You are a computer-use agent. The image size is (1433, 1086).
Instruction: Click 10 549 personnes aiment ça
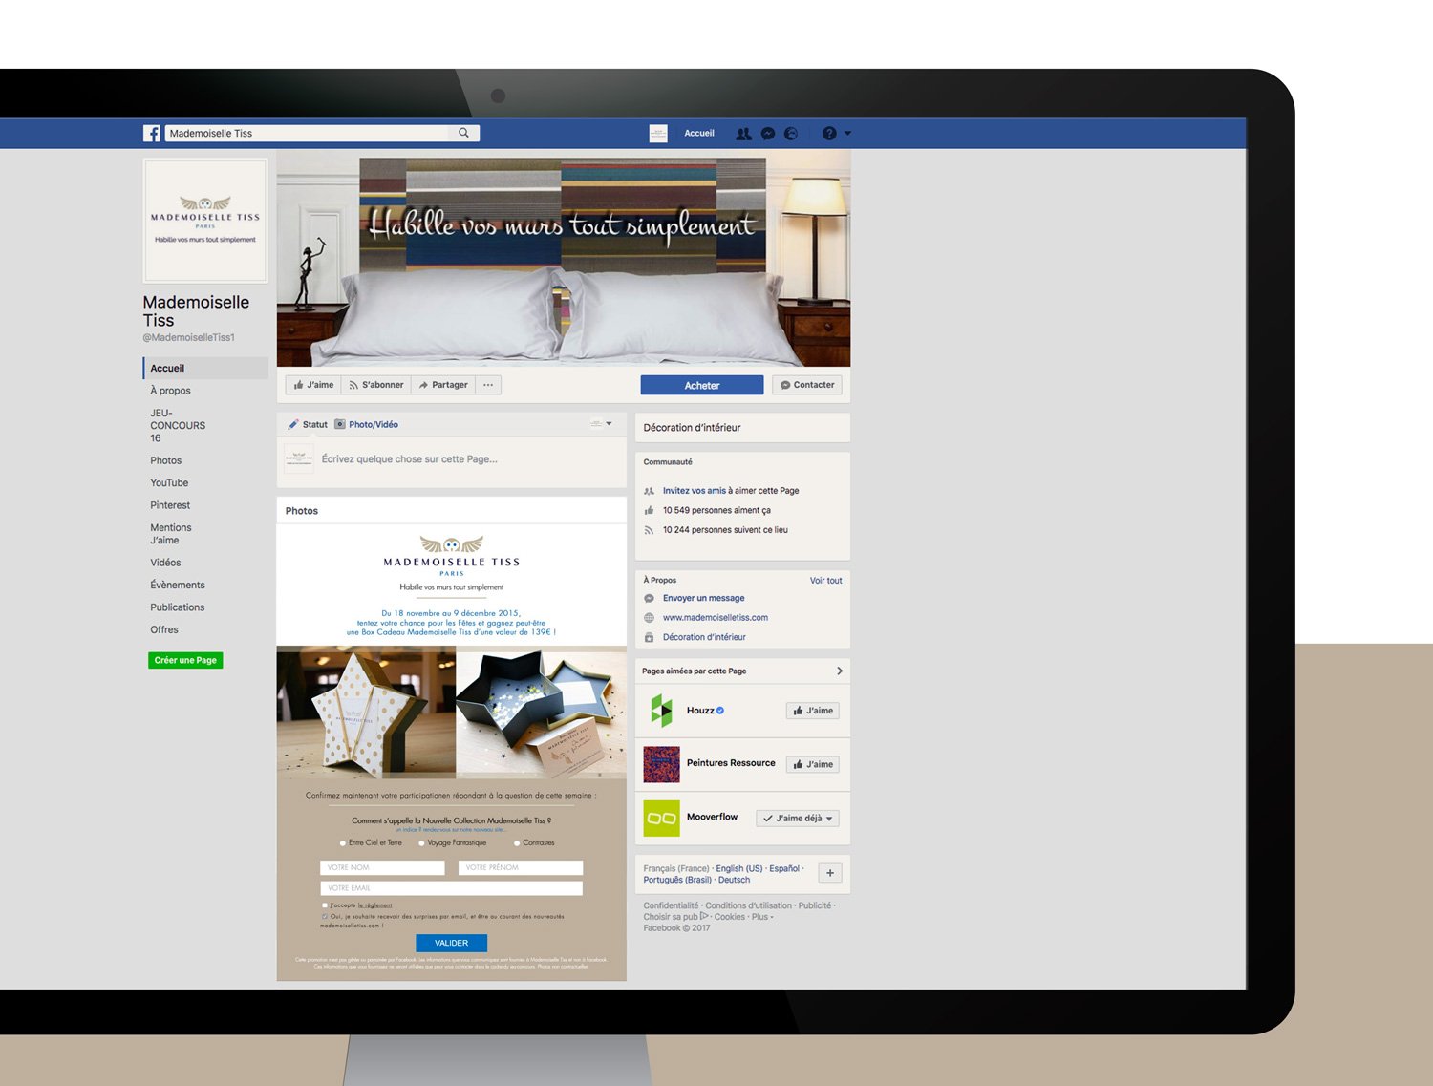click(716, 510)
